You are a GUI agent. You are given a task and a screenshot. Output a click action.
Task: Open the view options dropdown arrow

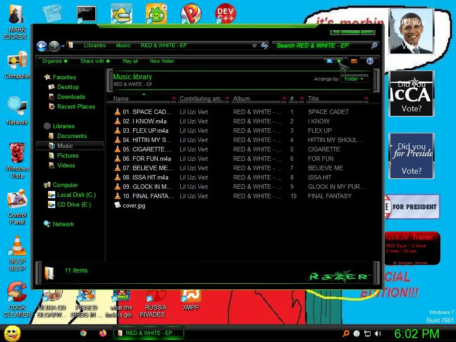339,61
